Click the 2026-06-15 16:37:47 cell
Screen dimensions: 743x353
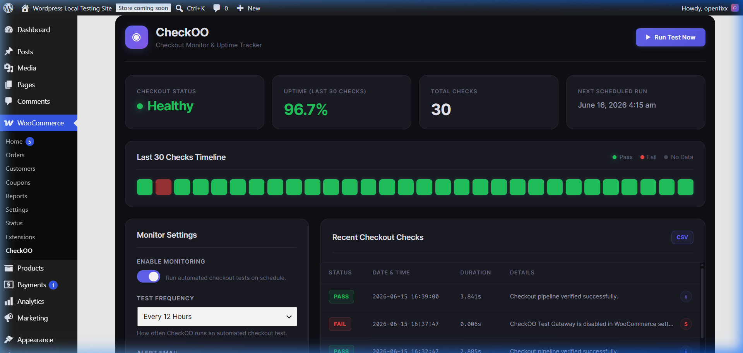[x=406, y=324]
